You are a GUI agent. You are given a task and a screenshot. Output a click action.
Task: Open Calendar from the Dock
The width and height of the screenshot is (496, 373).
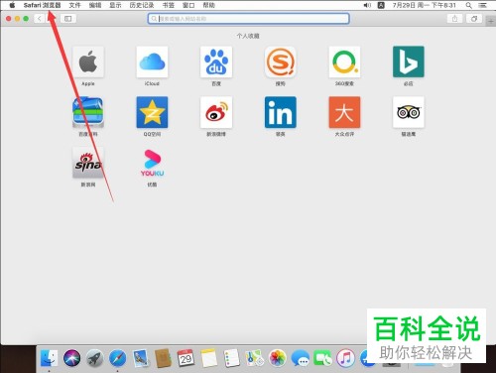(186, 358)
